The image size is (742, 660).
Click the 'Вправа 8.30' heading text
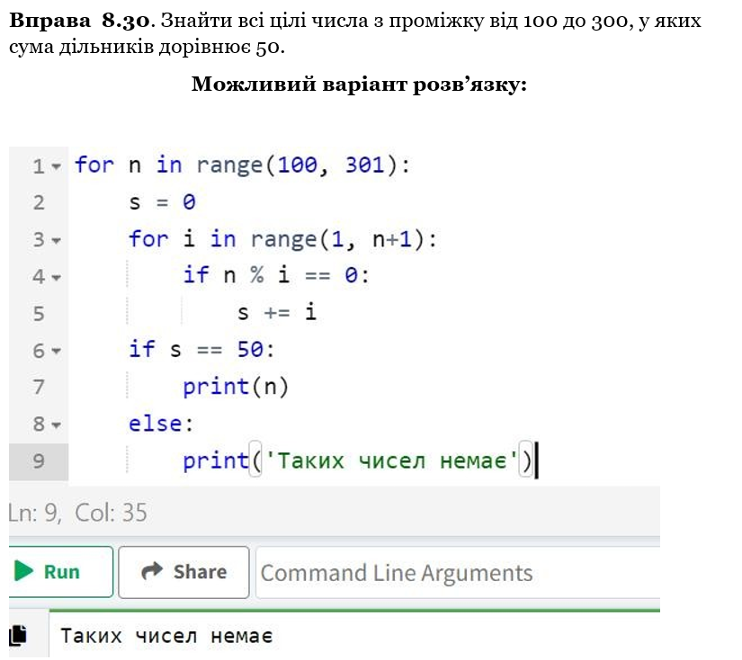click(79, 21)
